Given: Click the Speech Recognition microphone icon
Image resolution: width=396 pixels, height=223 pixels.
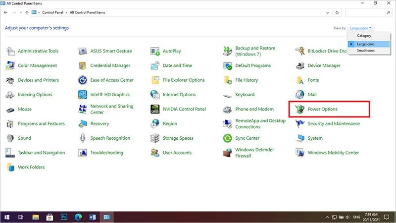Looking at the screenshot, I should tap(83, 138).
